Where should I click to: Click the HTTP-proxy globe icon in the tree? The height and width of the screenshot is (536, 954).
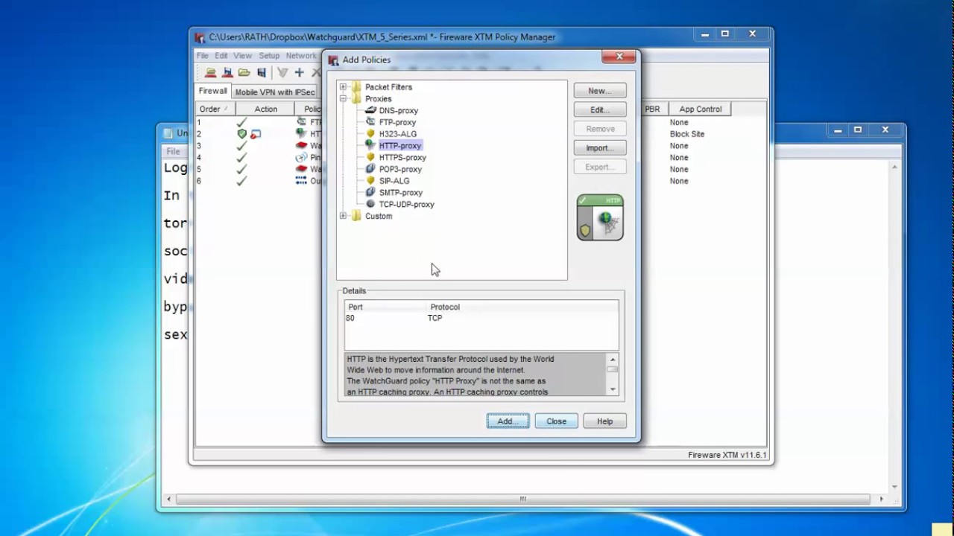(370, 145)
